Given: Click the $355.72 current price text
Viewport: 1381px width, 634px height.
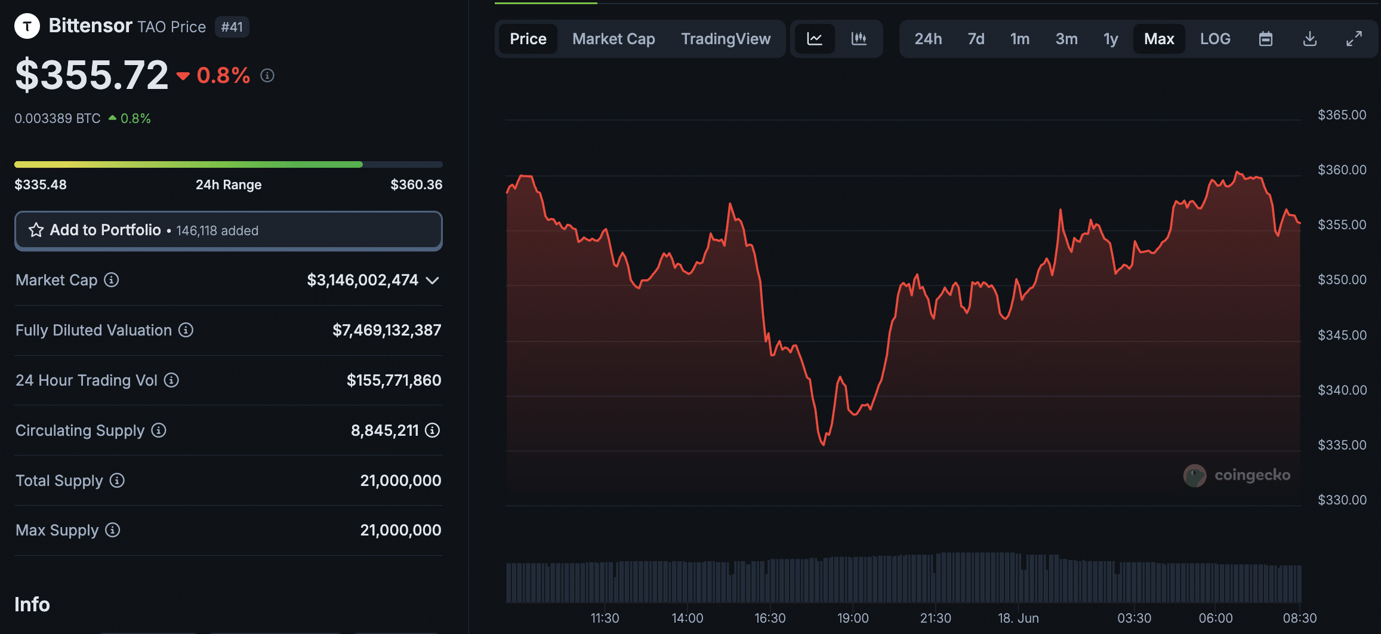Looking at the screenshot, I should pos(92,75).
